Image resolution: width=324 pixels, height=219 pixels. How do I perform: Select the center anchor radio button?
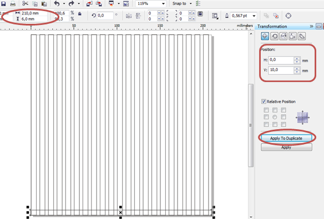point(275,117)
